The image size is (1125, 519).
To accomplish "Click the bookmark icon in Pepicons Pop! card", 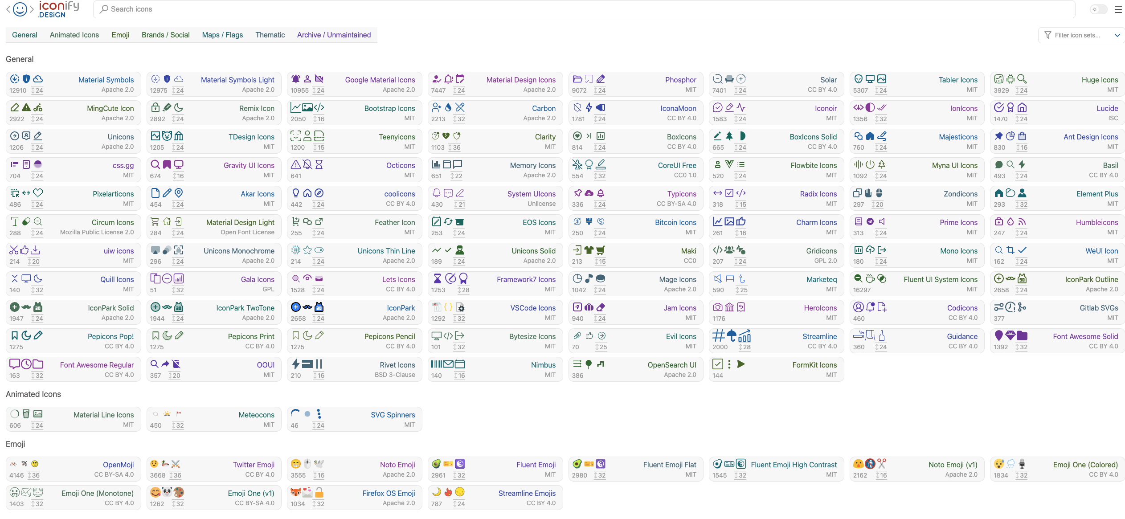I will 15,335.
